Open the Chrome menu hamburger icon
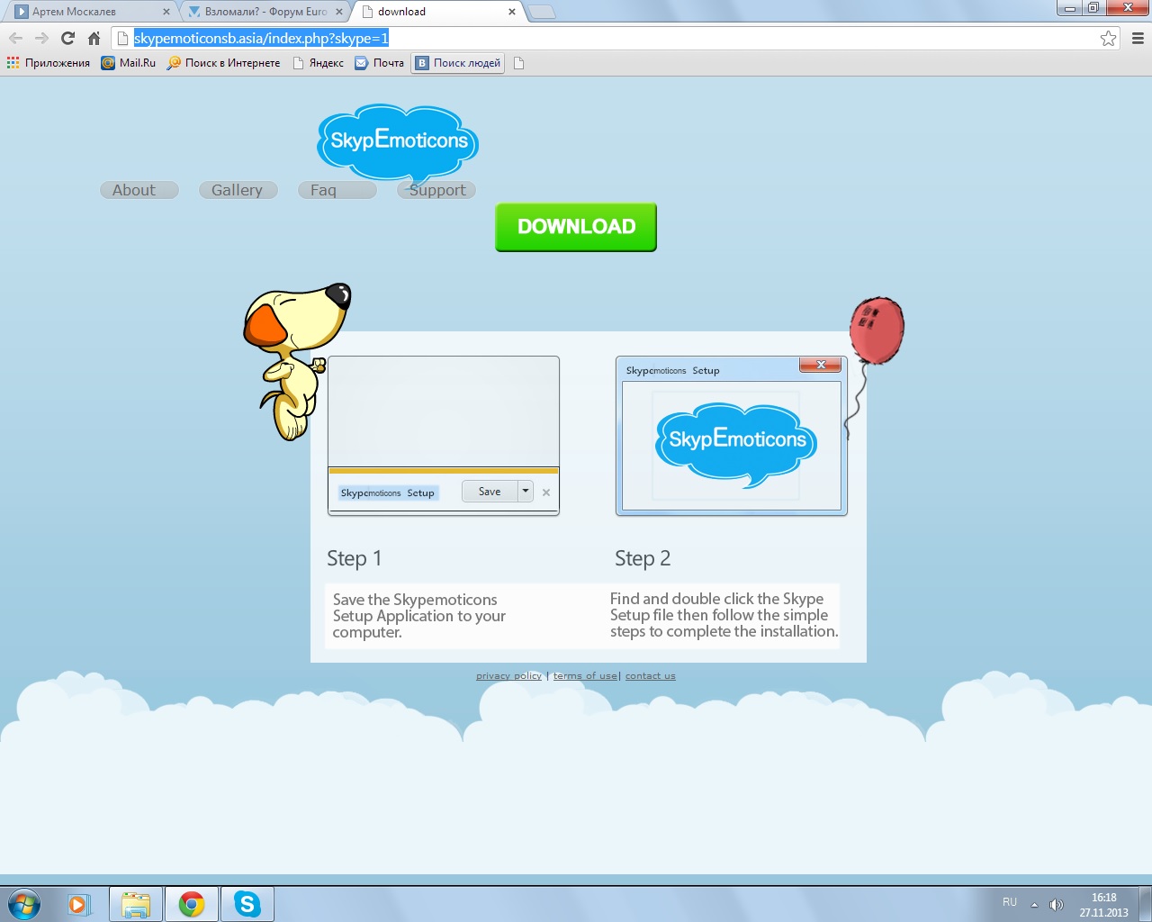The width and height of the screenshot is (1152, 922). click(x=1138, y=38)
